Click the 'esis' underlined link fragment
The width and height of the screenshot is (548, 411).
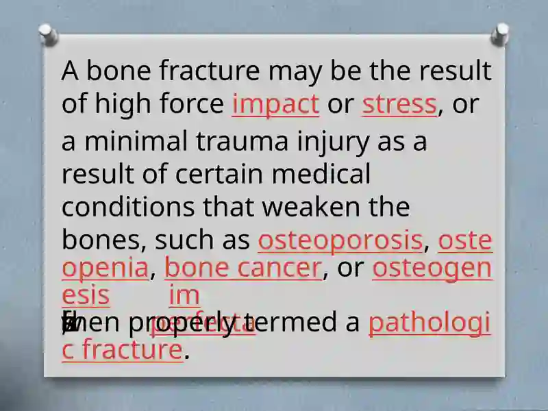click(x=86, y=295)
